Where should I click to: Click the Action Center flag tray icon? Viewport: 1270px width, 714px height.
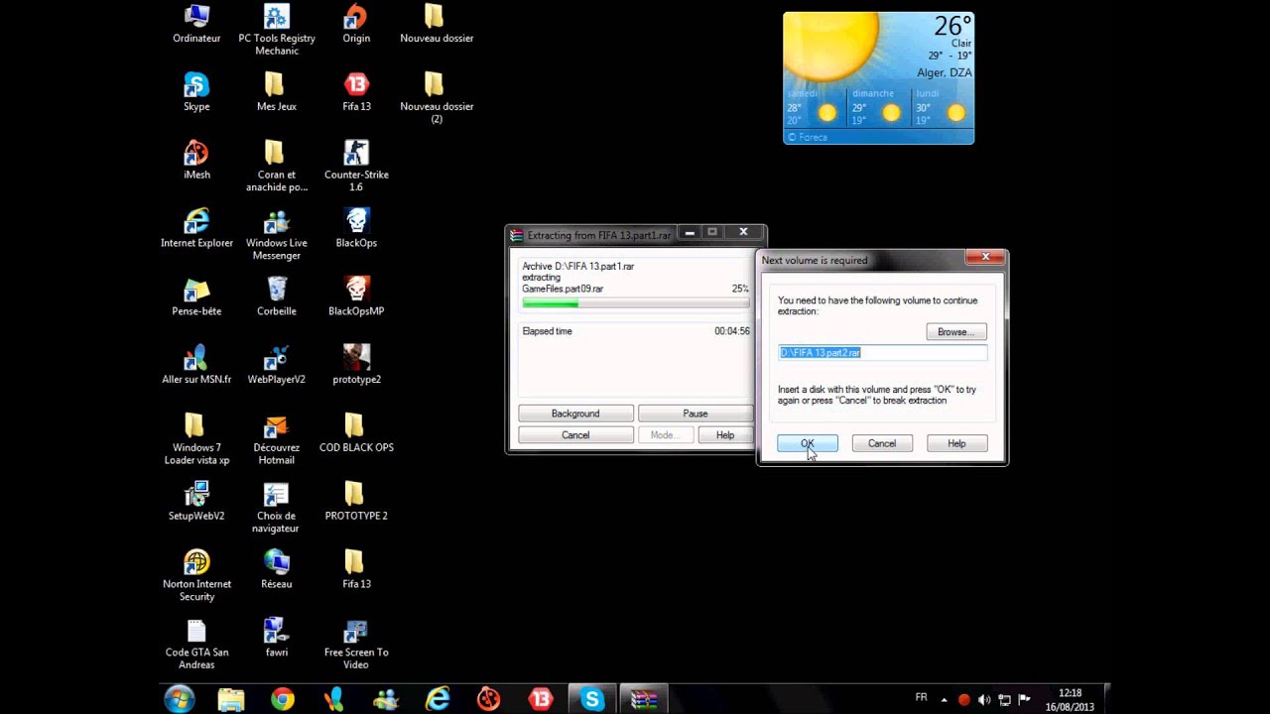point(1025,700)
